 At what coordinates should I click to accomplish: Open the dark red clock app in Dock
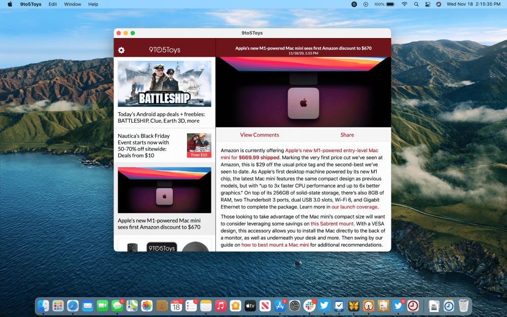(x=413, y=305)
